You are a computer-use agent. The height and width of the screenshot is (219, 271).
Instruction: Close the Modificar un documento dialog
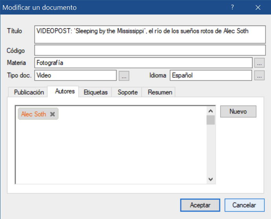[258, 7]
